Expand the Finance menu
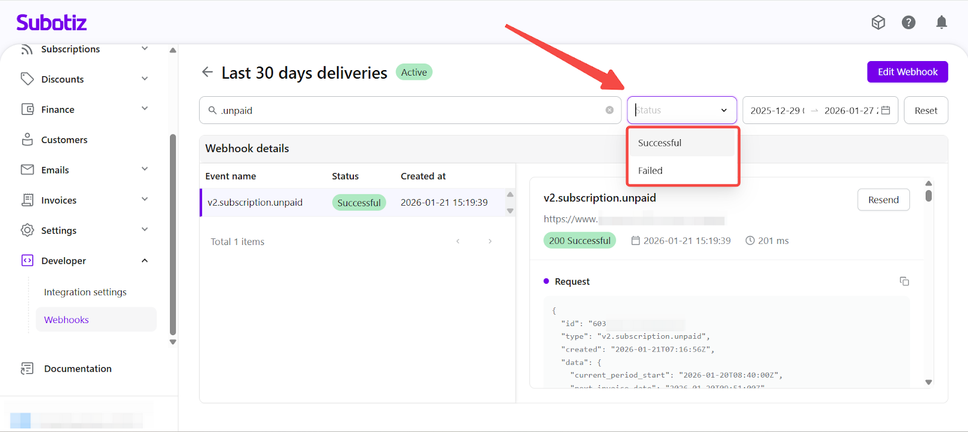The image size is (968, 432). 145,109
